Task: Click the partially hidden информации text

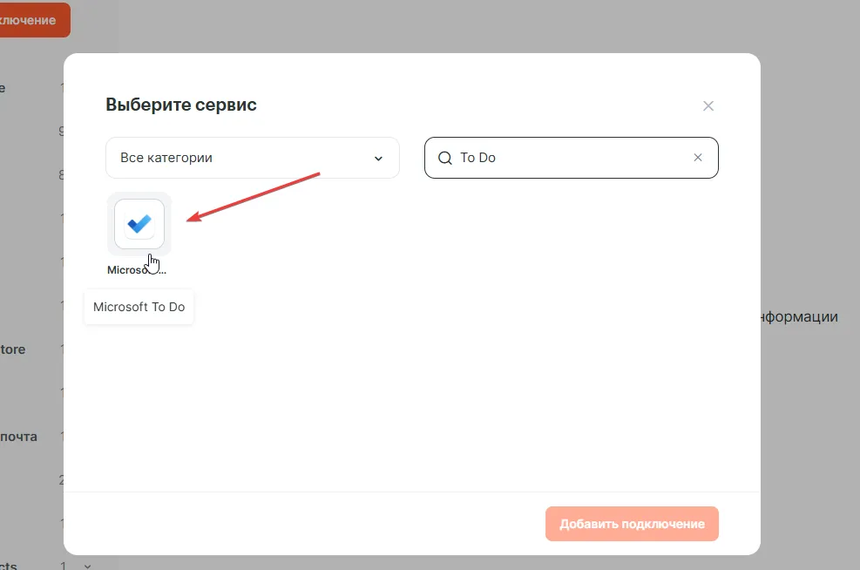Action: tap(798, 317)
